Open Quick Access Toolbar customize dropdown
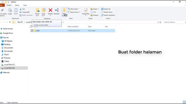This screenshot has width=186, height=104. (8, 2)
